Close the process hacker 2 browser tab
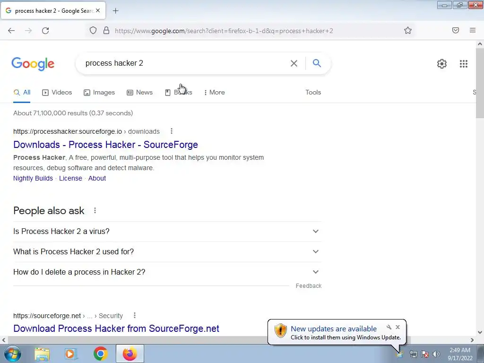Viewport: 484px width, 363px height. point(98,10)
